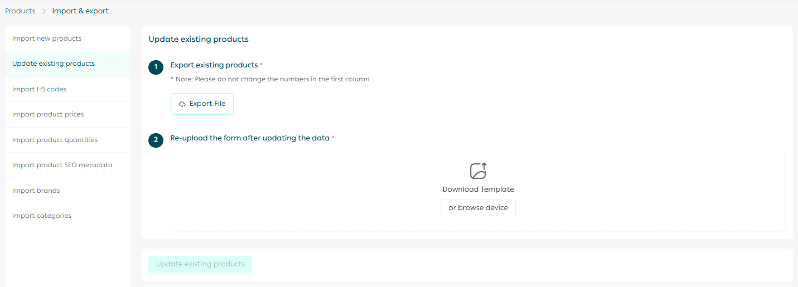Viewport: 798px width, 287px height.
Task: Select Import & export breadcrumb
Action: point(80,11)
